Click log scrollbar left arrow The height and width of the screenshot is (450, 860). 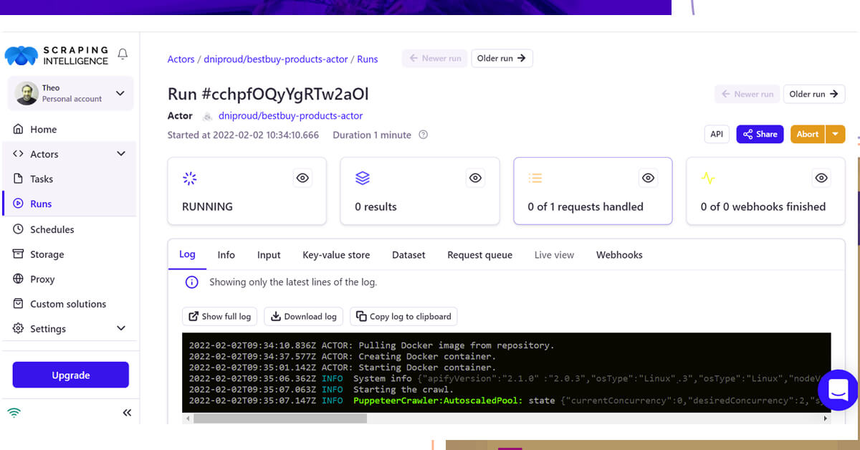click(188, 418)
